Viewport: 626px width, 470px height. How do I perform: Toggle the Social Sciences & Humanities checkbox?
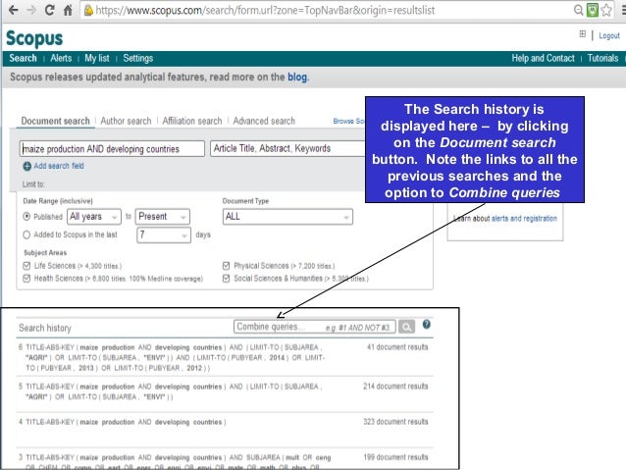coord(226,279)
